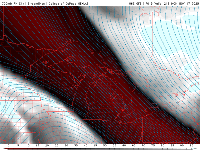Viewport: 200px width, 150px height.
Task: Click the colorbar label "40"
Action: [85, 145]
